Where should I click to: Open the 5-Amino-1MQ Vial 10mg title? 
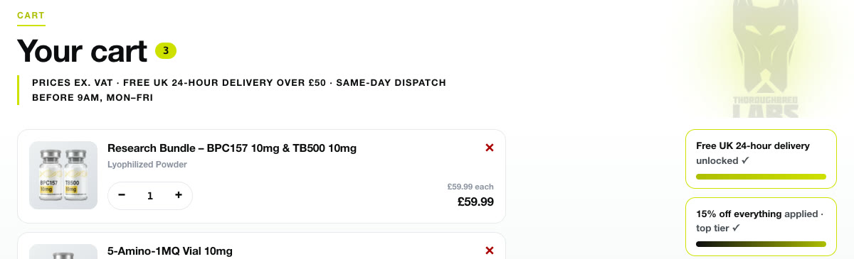point(170,251)
